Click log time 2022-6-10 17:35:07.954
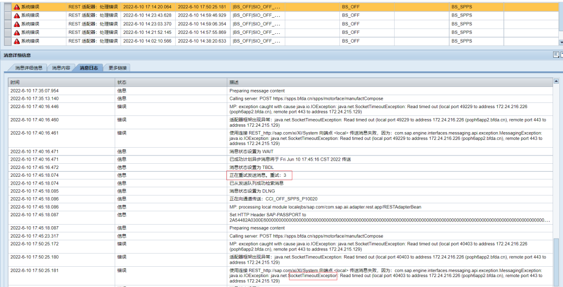This screenshot has height=287, width=563. pyautogui.click(x=34, y=91)
